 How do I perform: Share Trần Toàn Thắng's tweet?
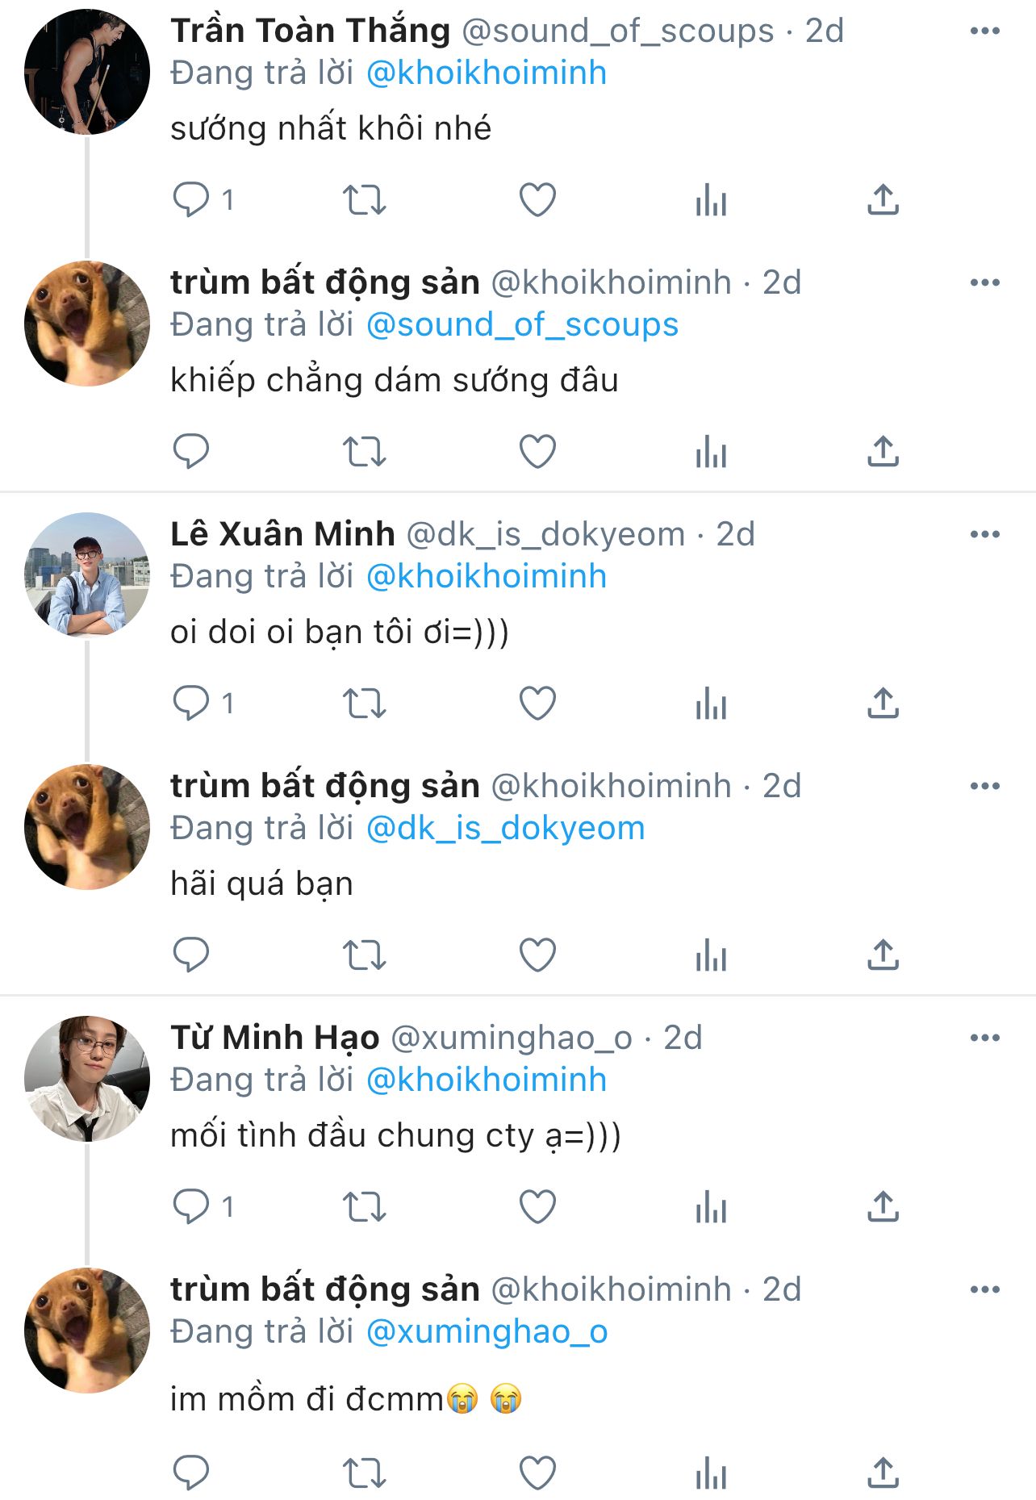coord(883,199)
